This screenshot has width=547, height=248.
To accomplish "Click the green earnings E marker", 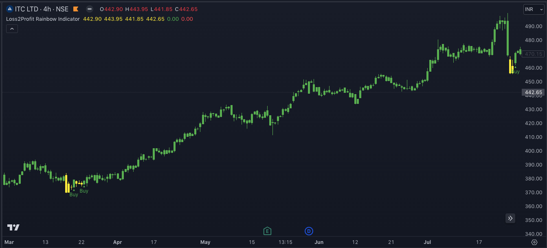I will pos(267,231).
